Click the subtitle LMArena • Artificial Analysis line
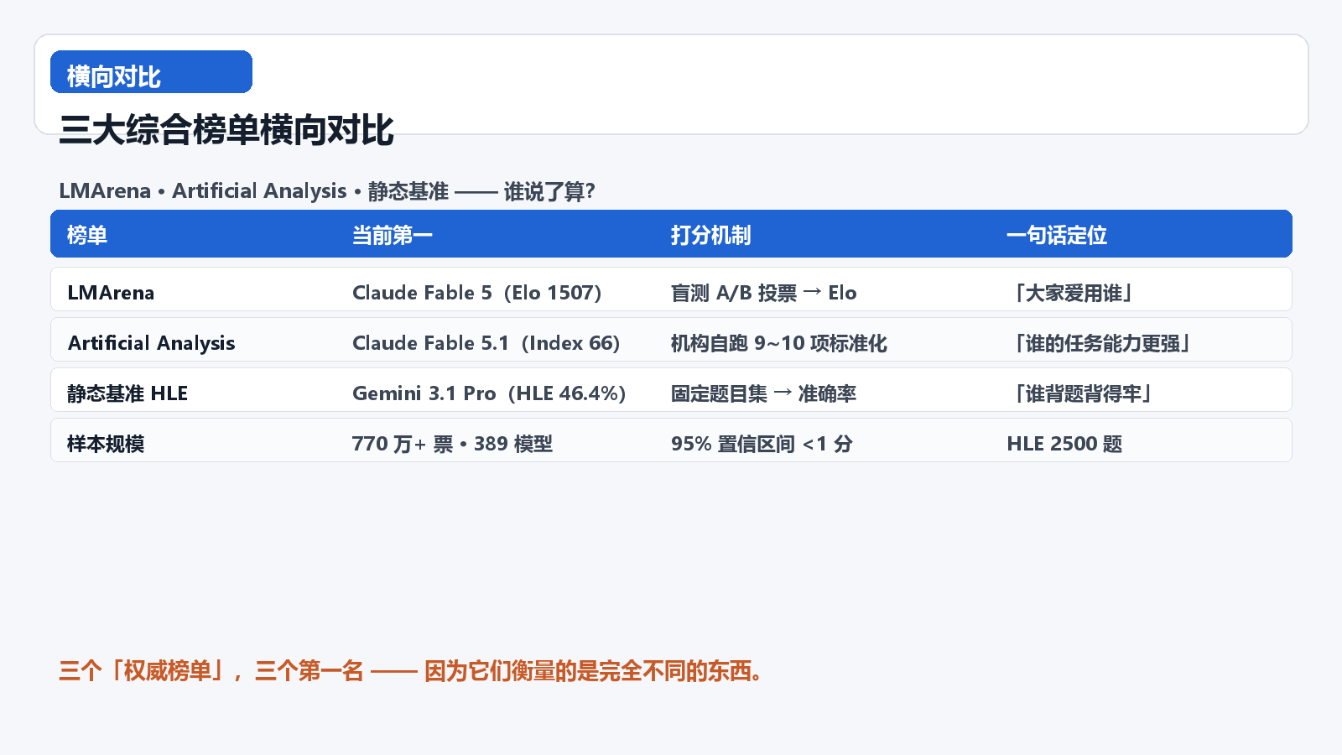Viewport: 1342px width, 755px height. 327,191
